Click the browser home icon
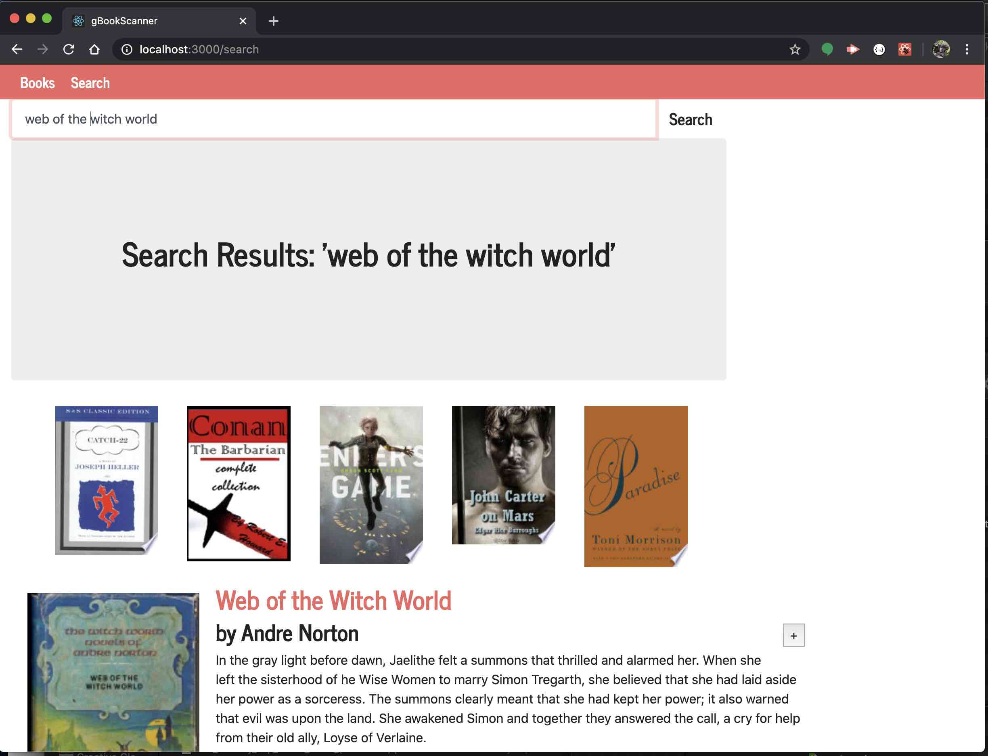Image resolution: width=988 pixels, height=756 pixels. (x=94, y=50)
